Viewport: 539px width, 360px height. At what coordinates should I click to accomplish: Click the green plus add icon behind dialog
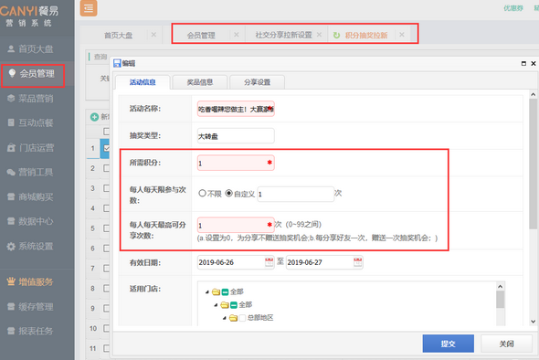pyautogui.click(x=94, y=117)
